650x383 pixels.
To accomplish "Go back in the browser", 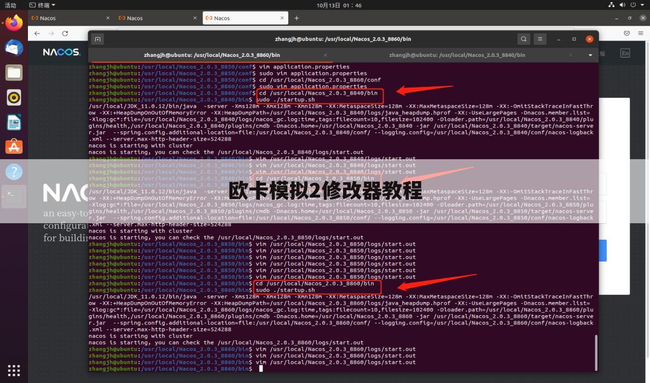I will click(37, 33).
